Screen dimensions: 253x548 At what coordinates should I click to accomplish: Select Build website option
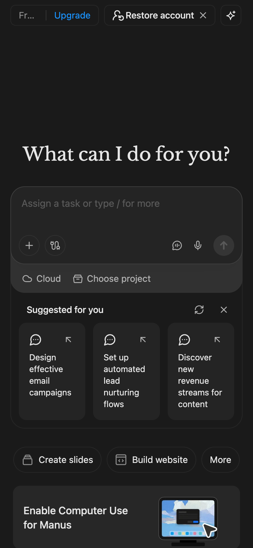pyautogui.click(x=151, y=460)
